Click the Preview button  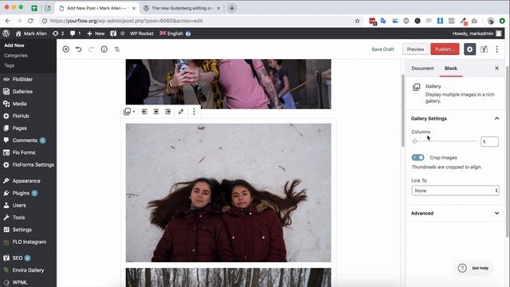tap(415, 49)
